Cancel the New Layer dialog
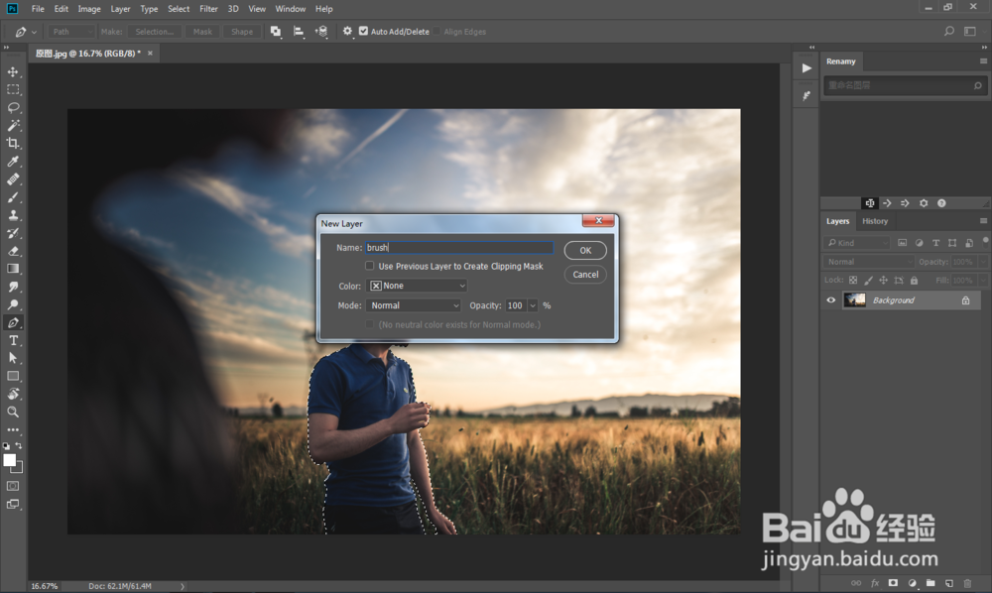 [x=585, y=275]
